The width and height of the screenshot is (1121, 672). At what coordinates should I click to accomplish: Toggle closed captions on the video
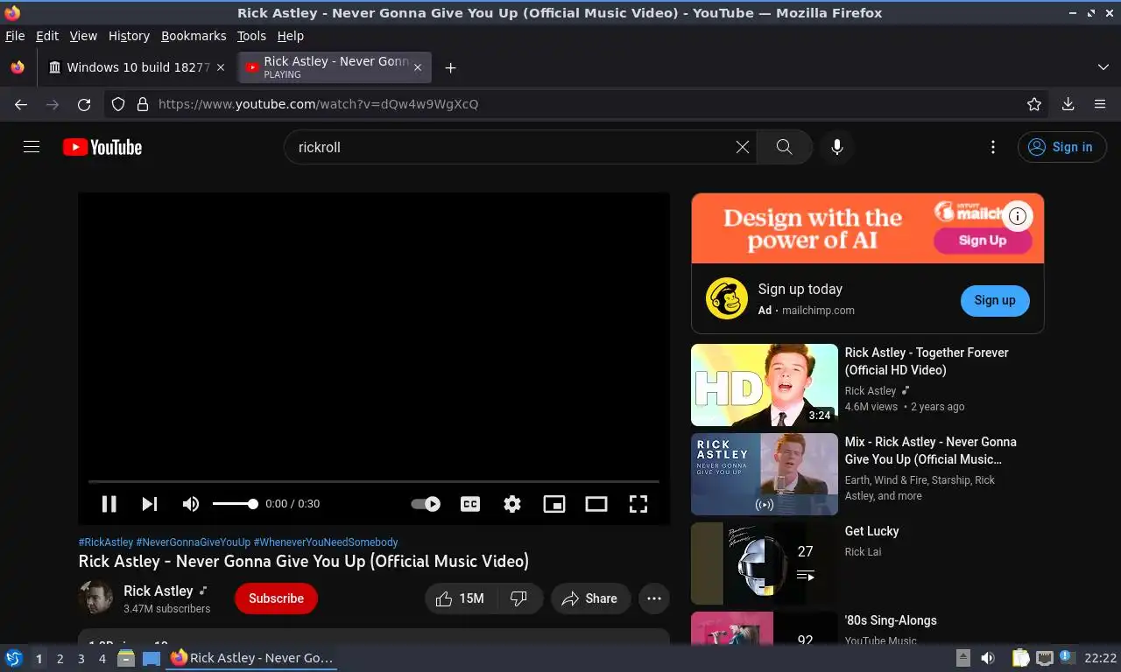coord(470,504)
